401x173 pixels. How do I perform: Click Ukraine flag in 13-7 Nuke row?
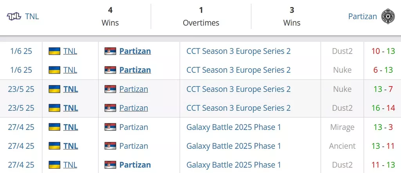point(54,89)
